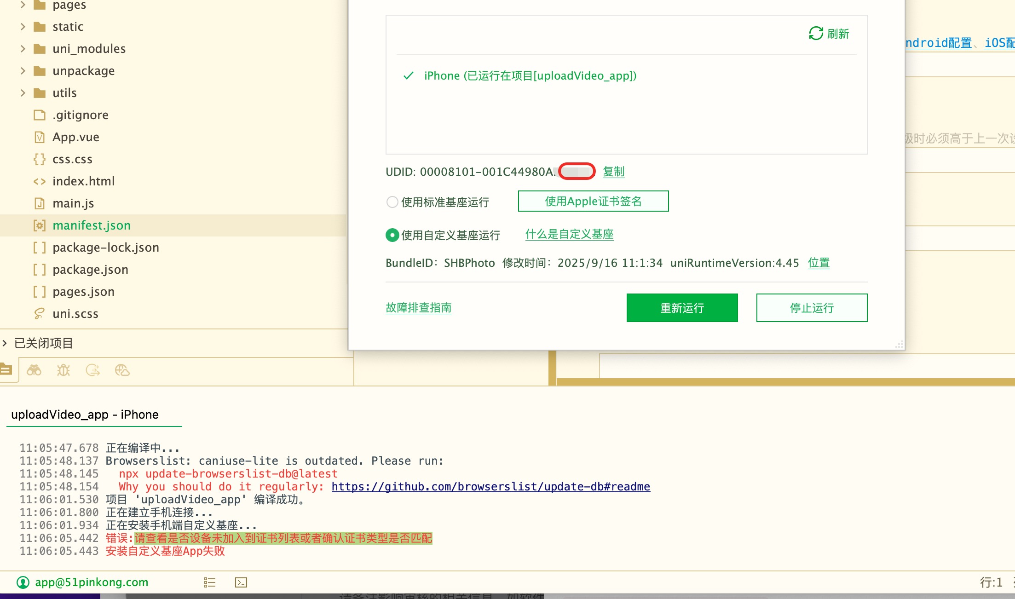This screenshot has width=1015, height=599.
Task: Click the 重新运行 rerun button
Action: tap(682, 308)
